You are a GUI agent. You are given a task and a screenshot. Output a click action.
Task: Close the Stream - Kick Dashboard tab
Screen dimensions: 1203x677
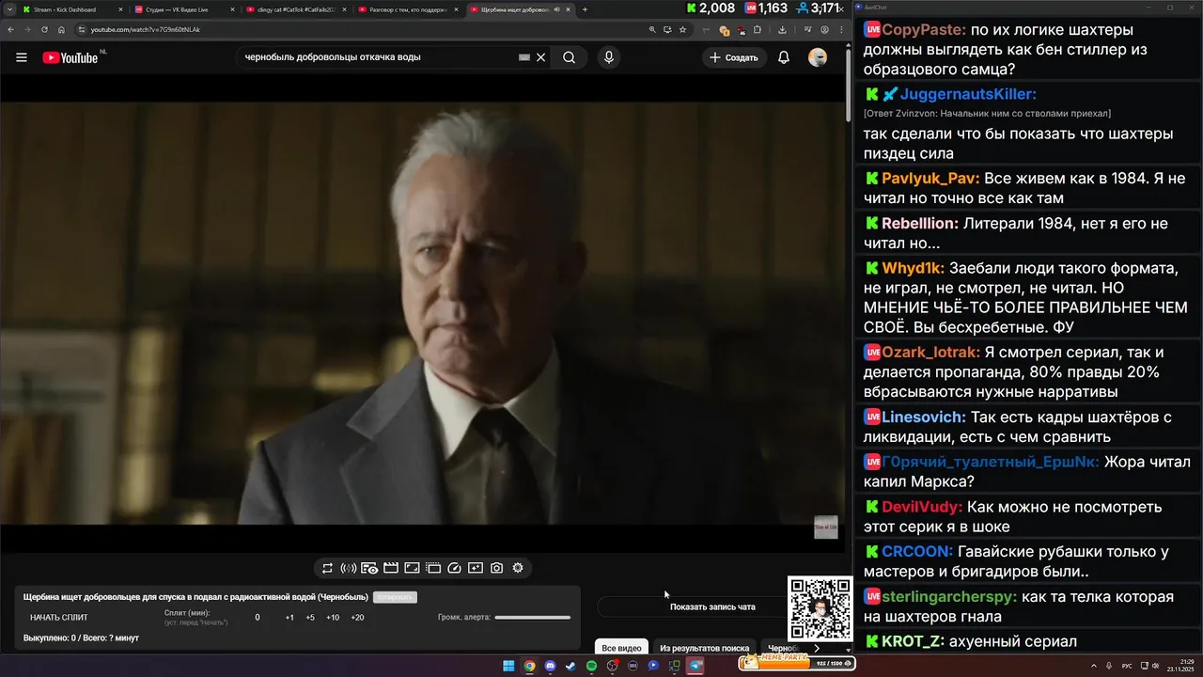120,9
